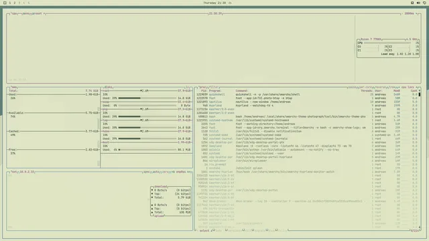Viewport: 429px width, 241px height.
Task: Click kill at bottom of proc box
Action: [x=248, y=230]
